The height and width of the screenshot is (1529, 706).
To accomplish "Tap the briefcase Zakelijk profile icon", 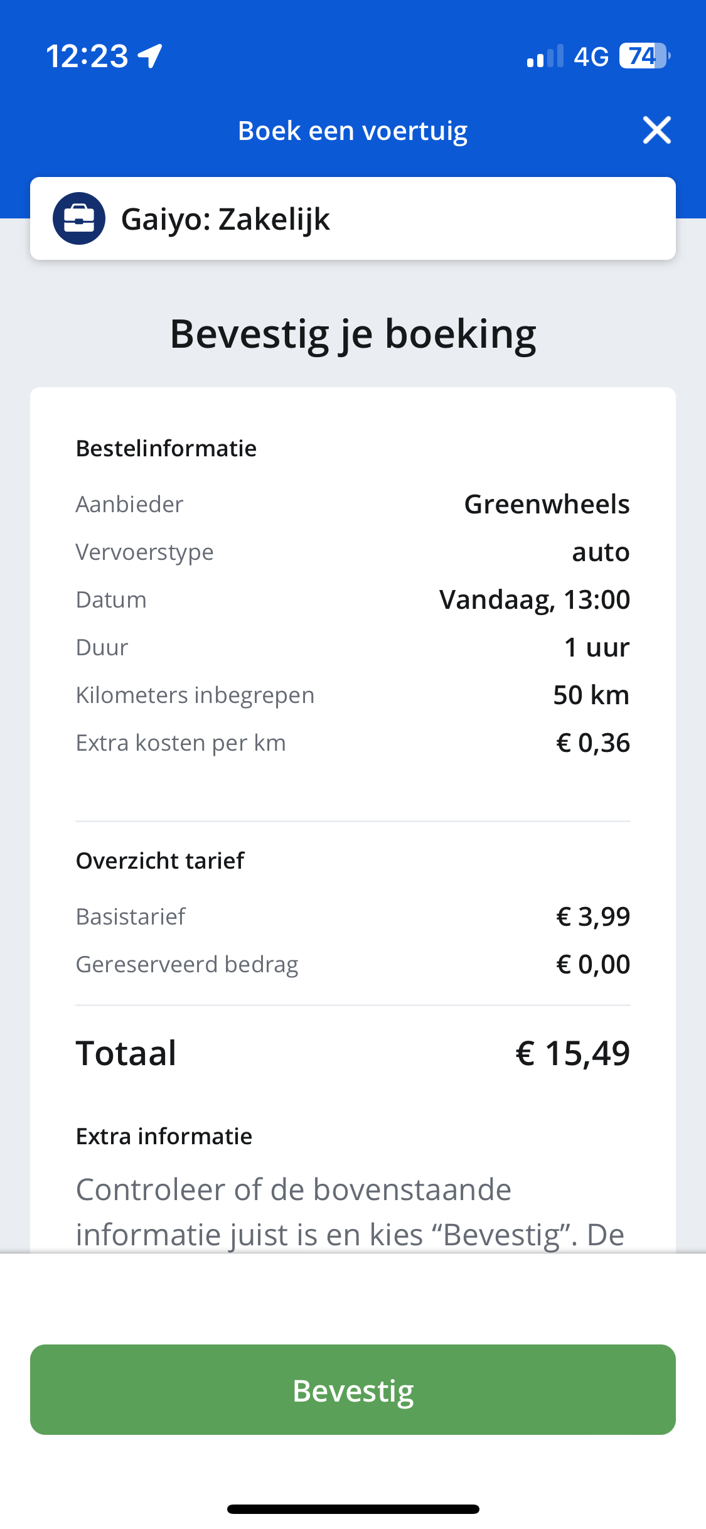I will 79,218.
